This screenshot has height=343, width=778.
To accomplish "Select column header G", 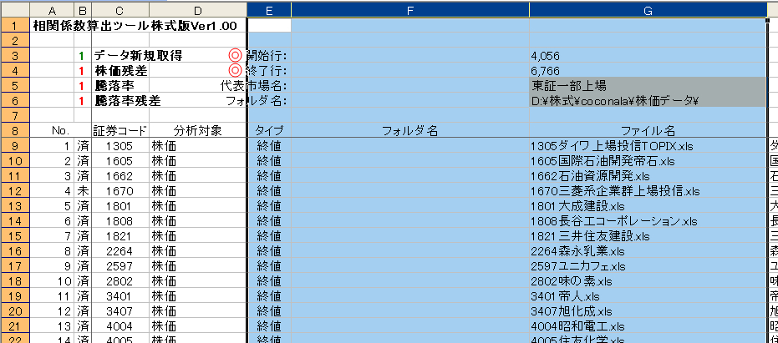I will click(648, 10).
